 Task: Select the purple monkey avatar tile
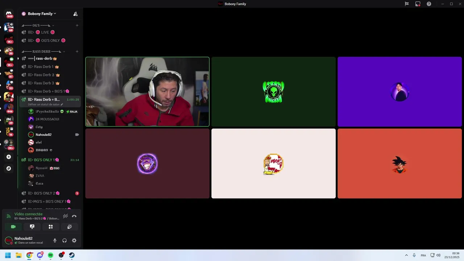click(x=147, y=163)
